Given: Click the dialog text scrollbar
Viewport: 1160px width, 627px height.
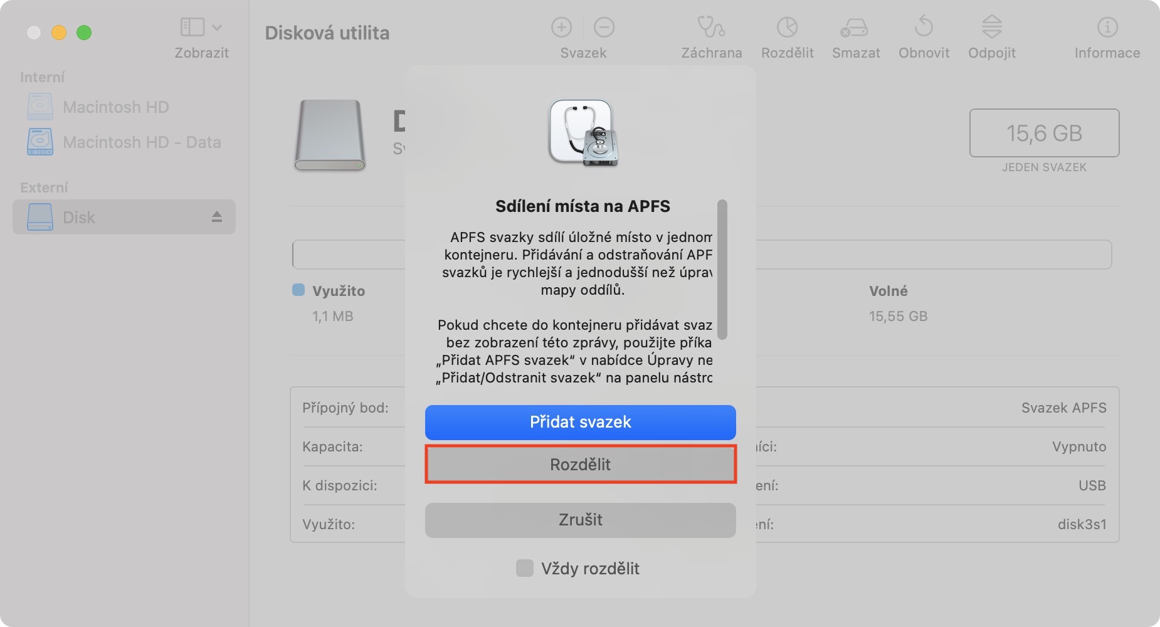Looking at the screenshot, I should (722, 270).
